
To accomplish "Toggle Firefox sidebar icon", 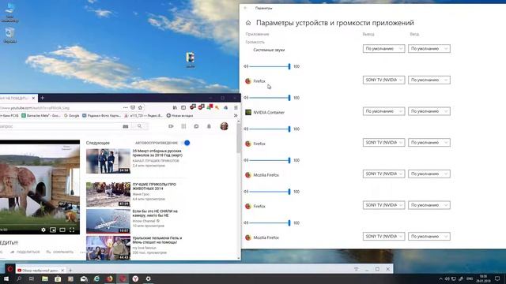I will (183, 107).
